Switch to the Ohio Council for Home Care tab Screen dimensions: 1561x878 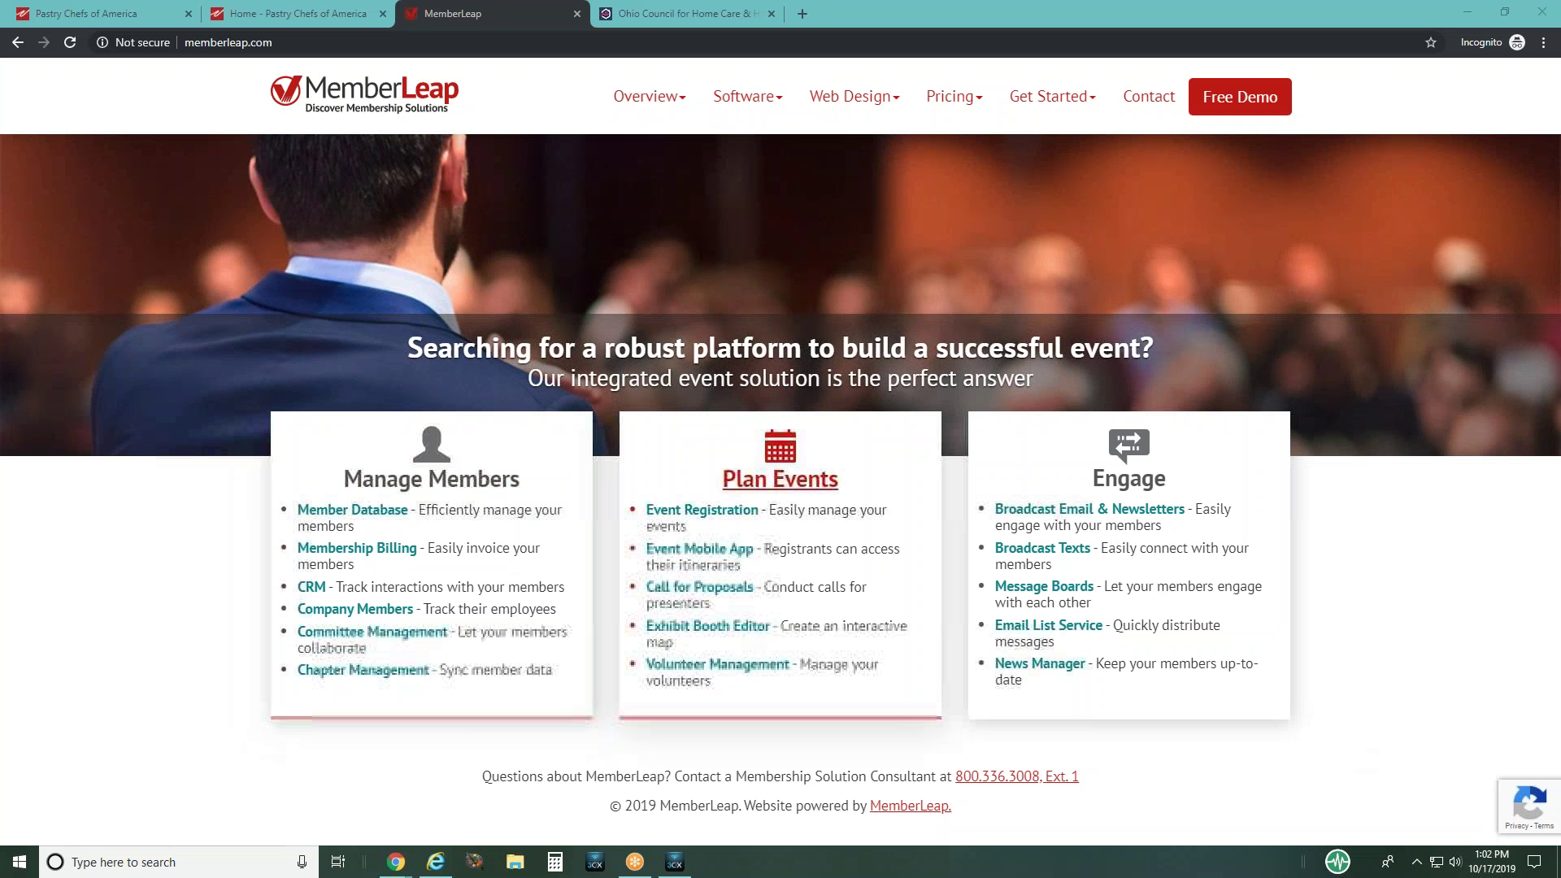[x=688, y=14]
